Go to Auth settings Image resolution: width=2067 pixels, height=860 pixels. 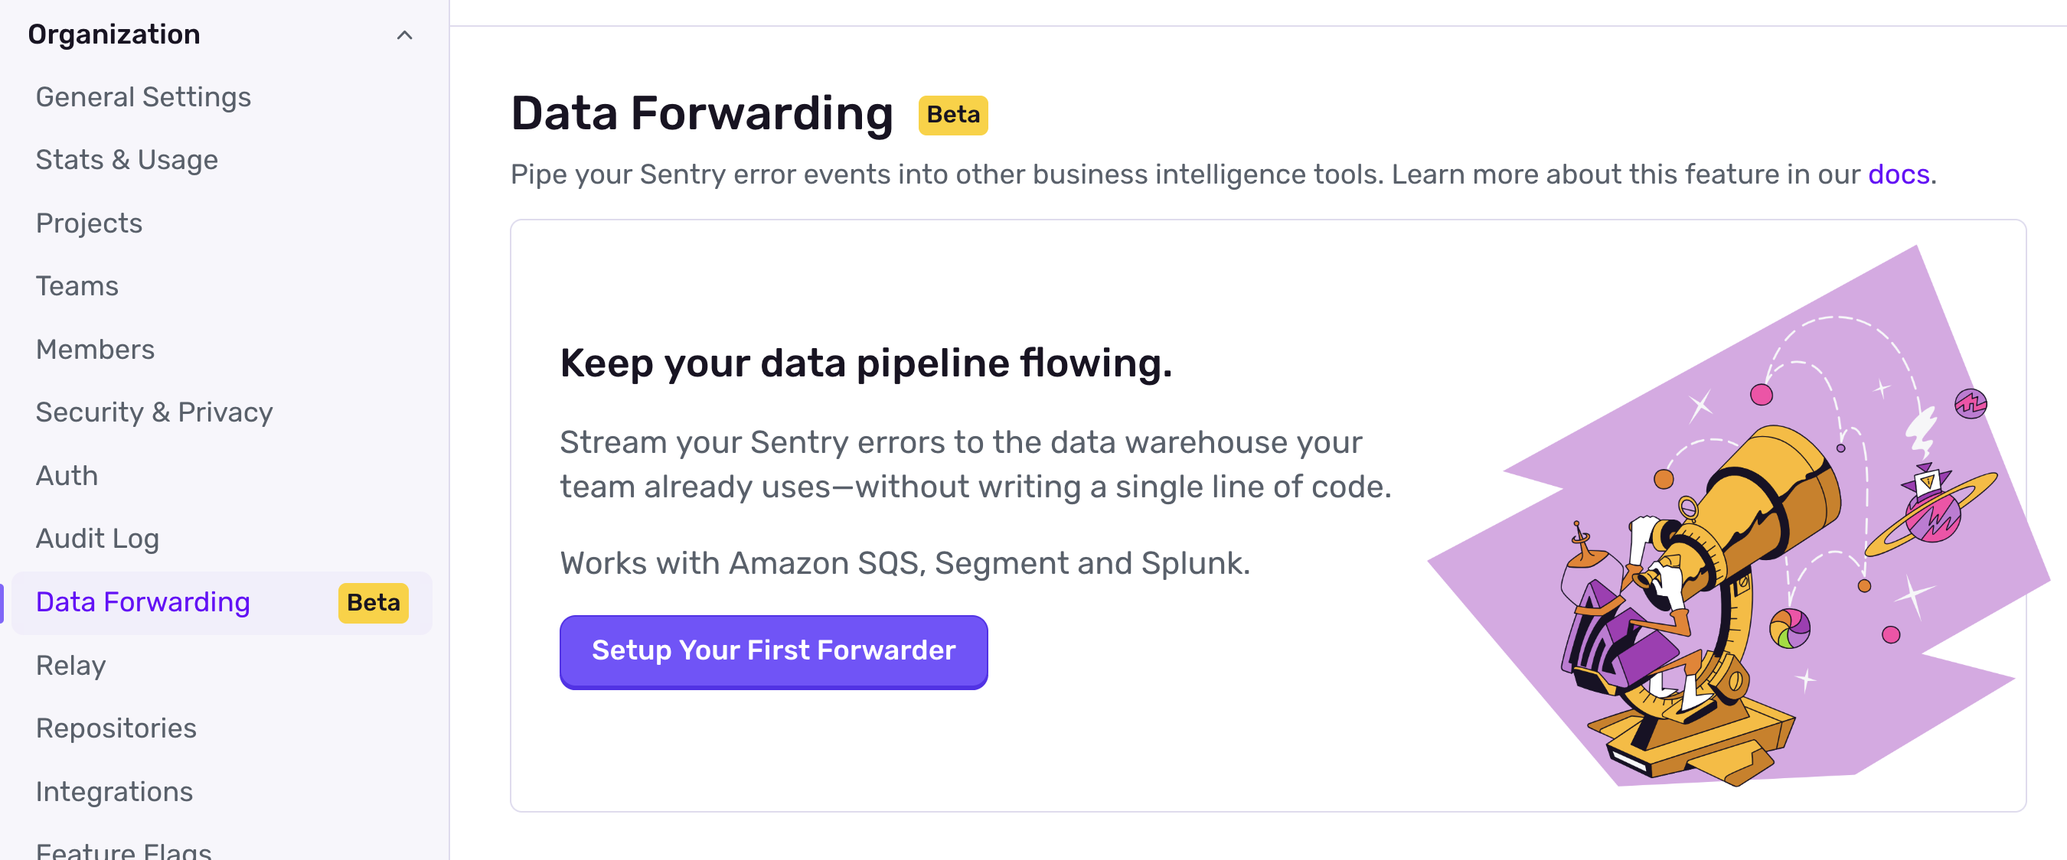point(67,475)
